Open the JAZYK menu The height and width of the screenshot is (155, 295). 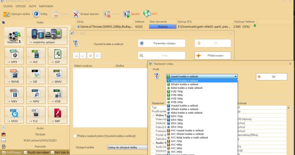tap(32, 6)
